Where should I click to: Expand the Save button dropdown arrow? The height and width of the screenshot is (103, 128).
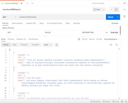pyautogui.click(x=104, y=9)
